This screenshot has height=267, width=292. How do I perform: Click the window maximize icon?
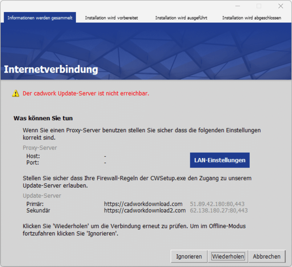(x=258, y=6)
